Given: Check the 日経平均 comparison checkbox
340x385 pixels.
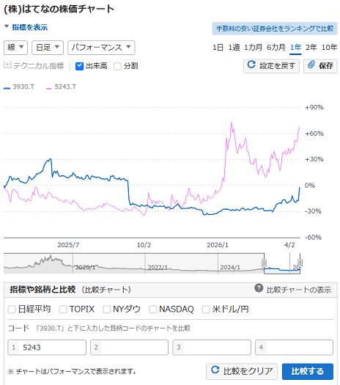Looking at the screenshot, I should pyautogui.click(x=12, y=309).
